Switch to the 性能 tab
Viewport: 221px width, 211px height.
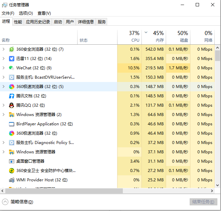click(x=18, y=22)
